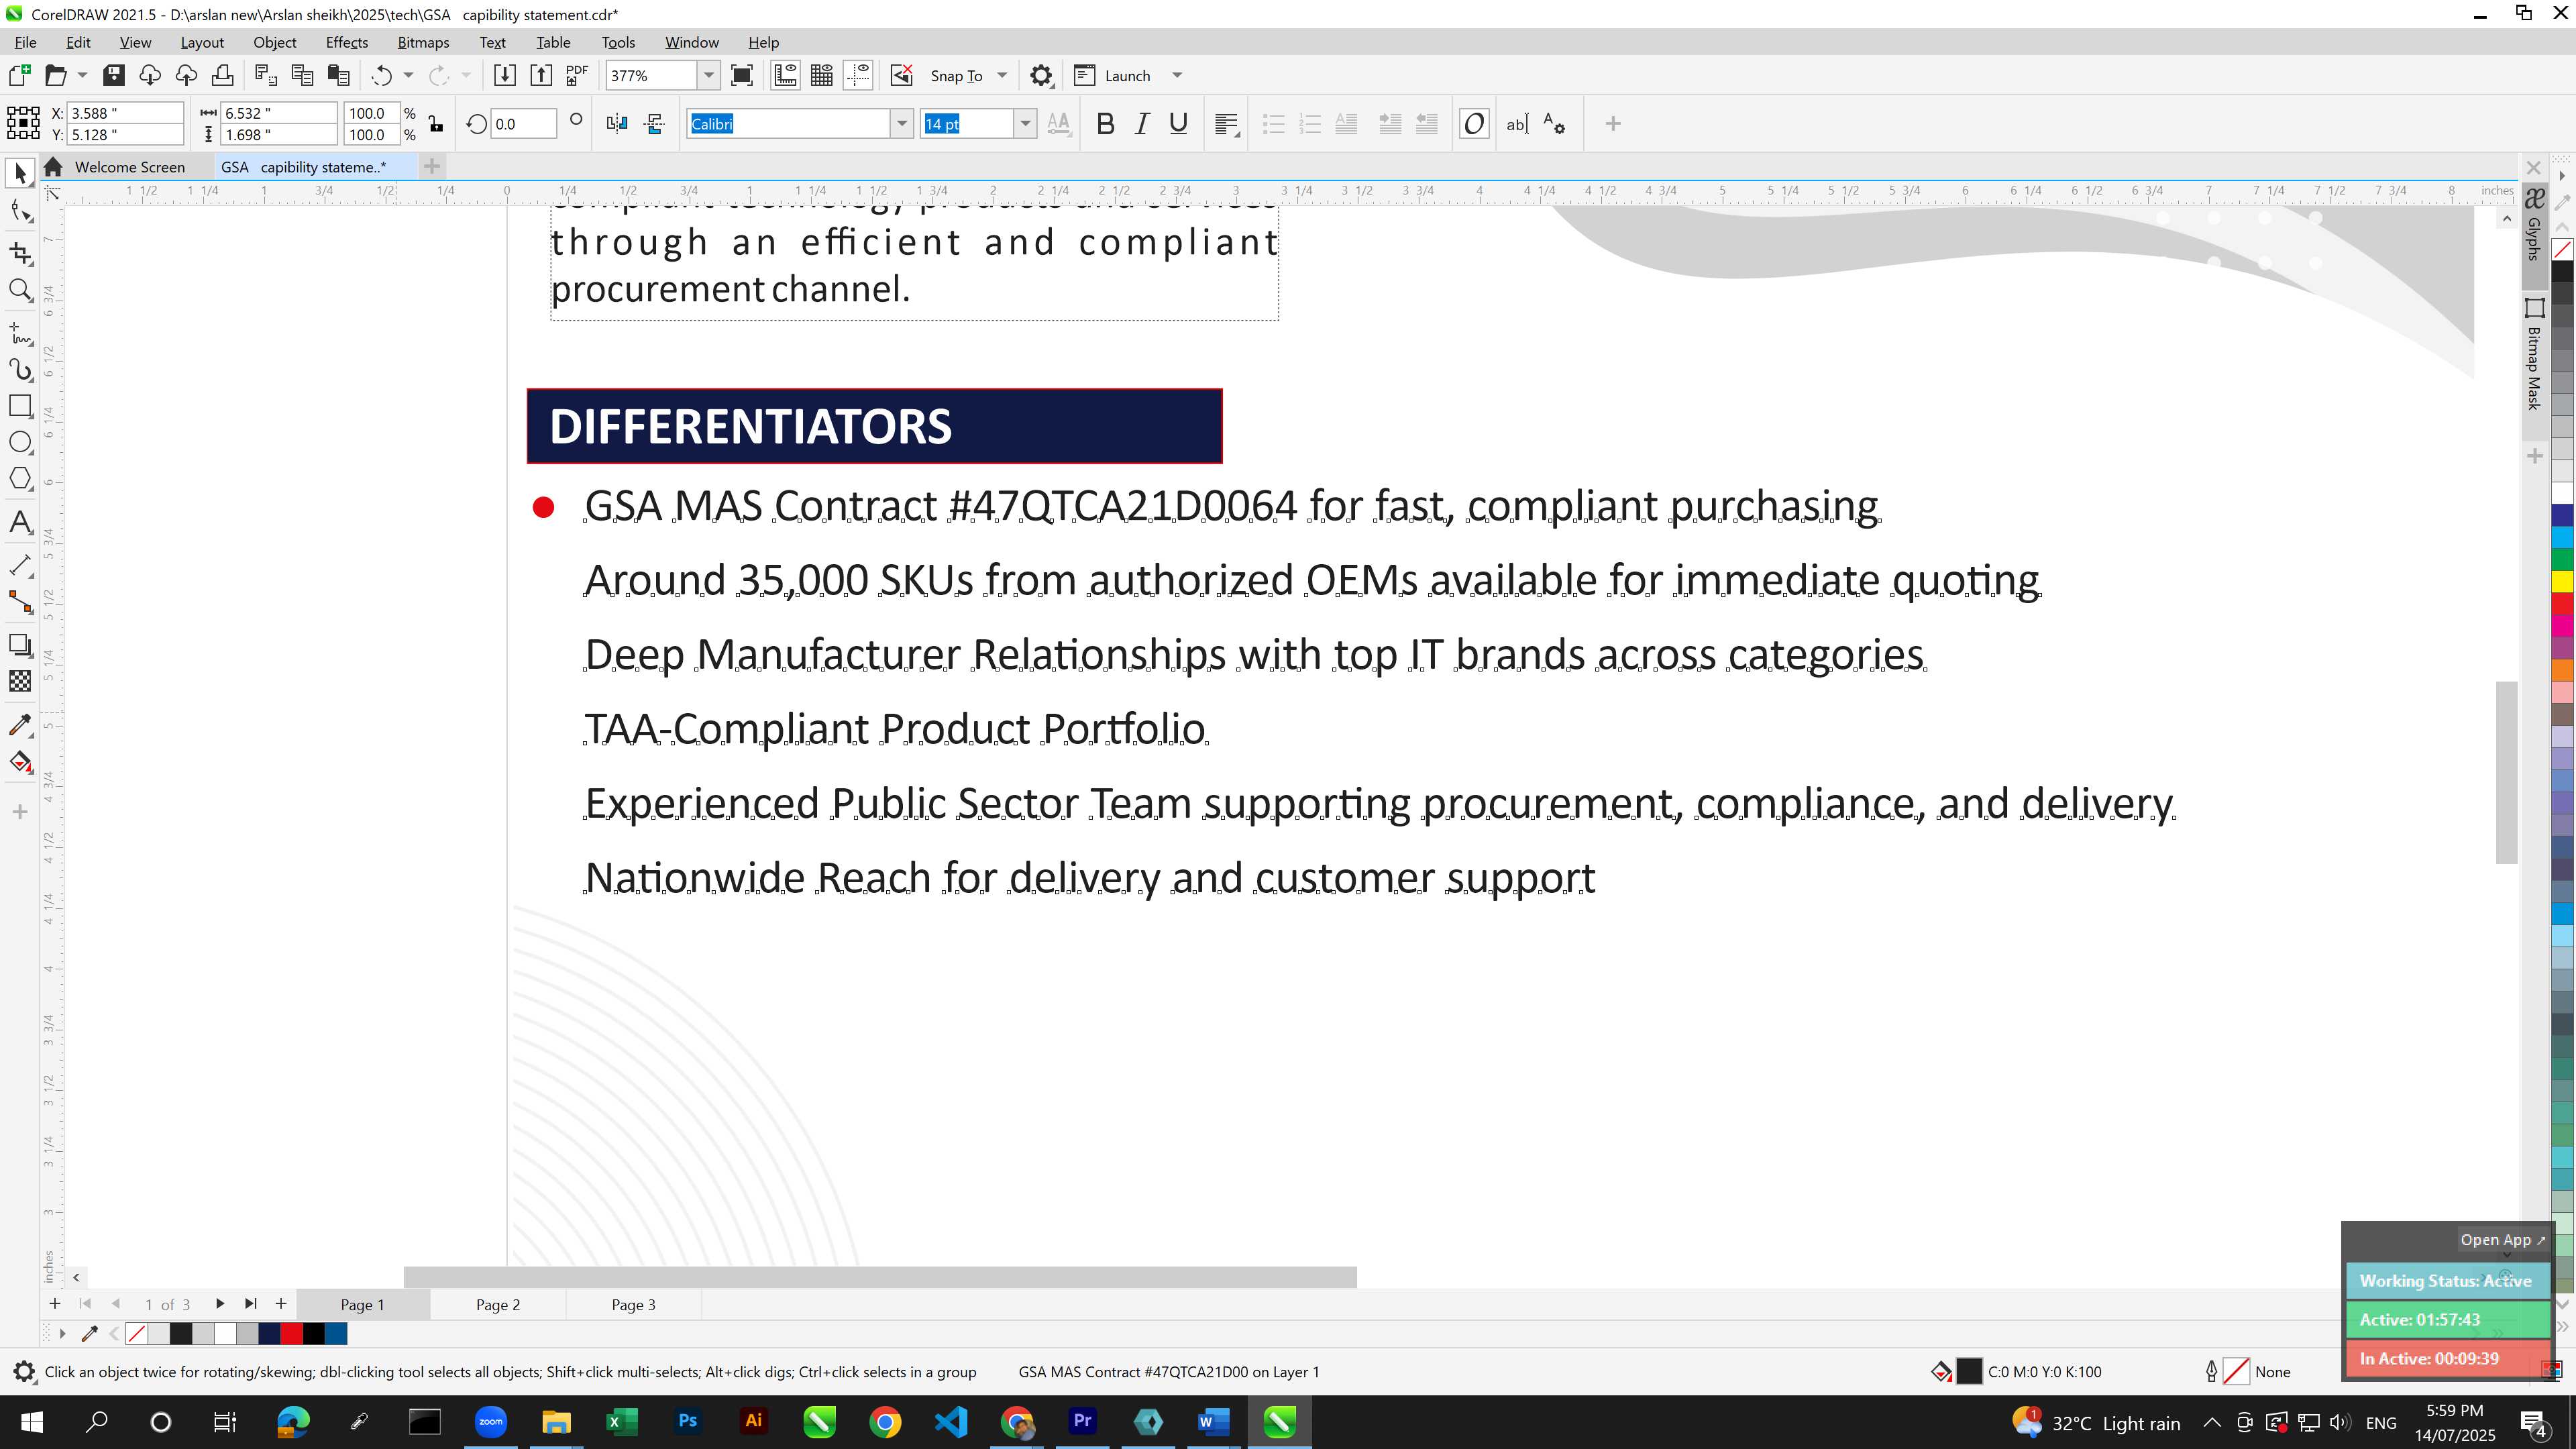Click the X position input field
The width and height of the screenshot is (2576, 1449).
pyautogui.click(x=125, y=113)
